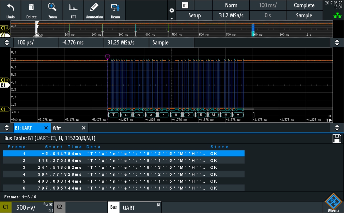Select the Delete trash icon
This screenshot has height=213, width=344.
pyautogui.click(x=31, y=11)
